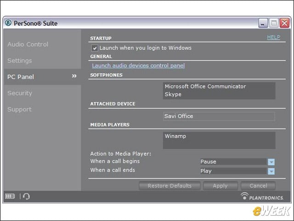Click the Savi Office attached device field

219,116
